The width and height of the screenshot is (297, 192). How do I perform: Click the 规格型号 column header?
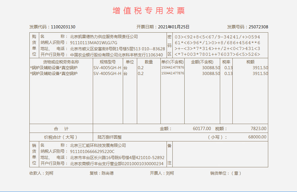click(108, 62)
